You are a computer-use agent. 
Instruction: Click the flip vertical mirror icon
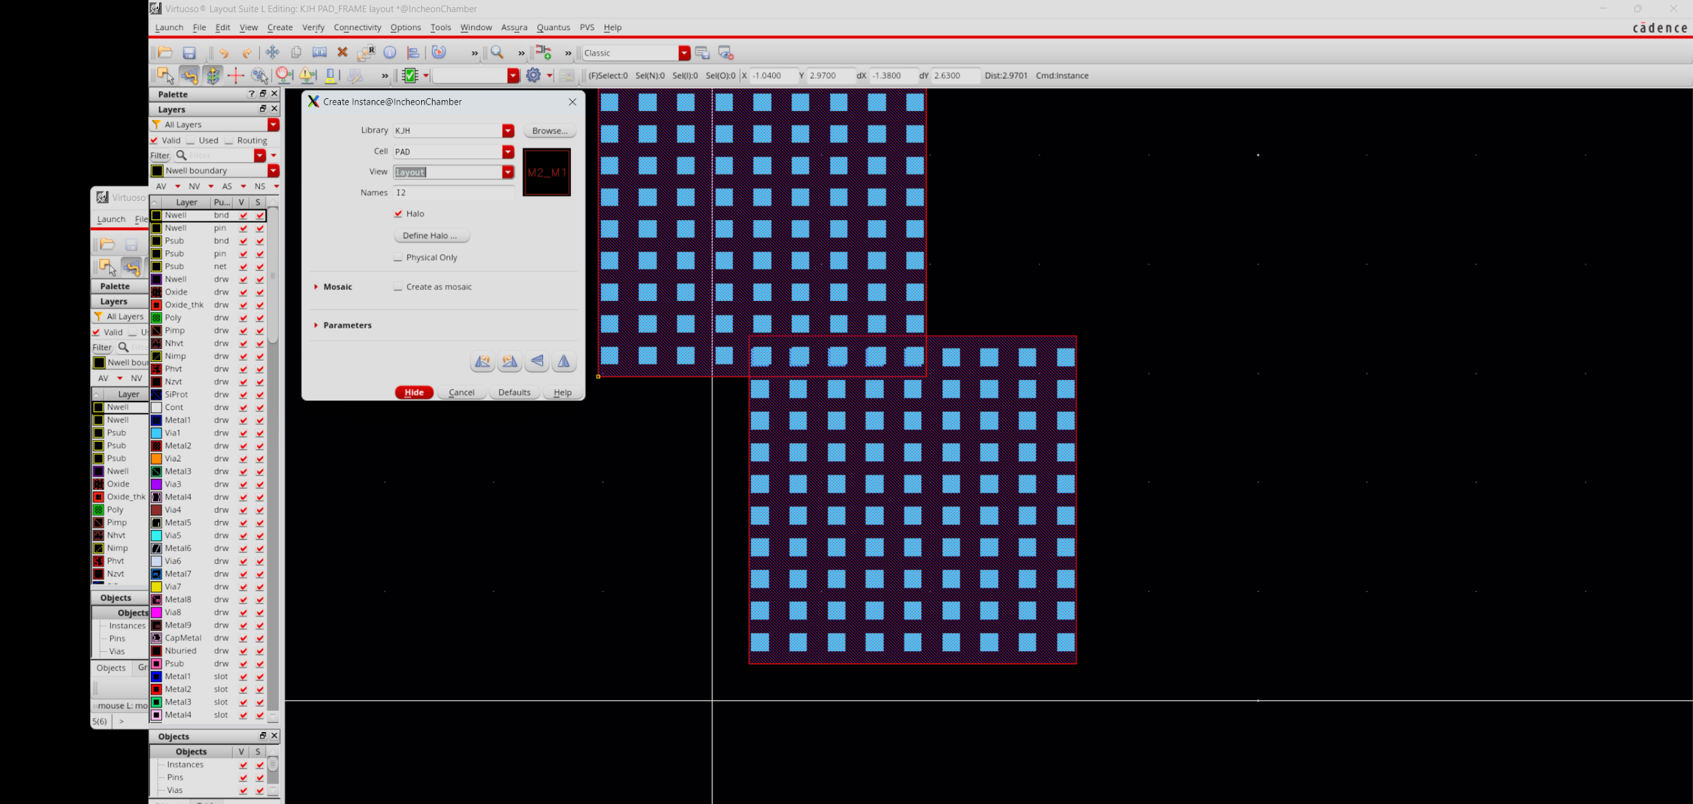537,361
